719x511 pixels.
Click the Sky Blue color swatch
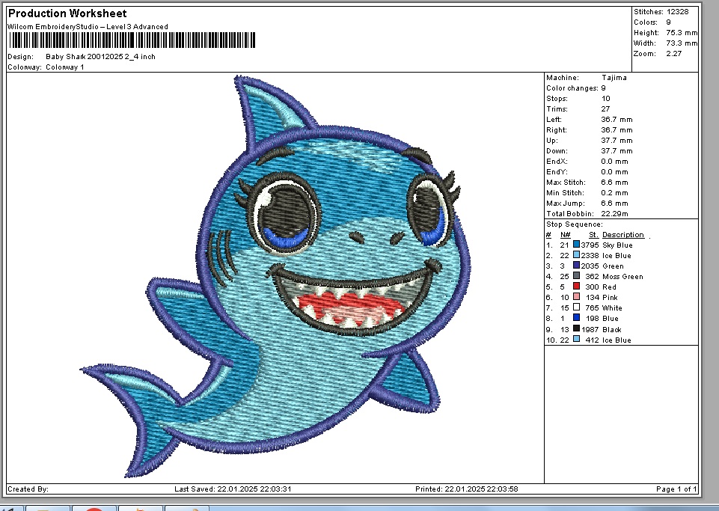point(576,245)
